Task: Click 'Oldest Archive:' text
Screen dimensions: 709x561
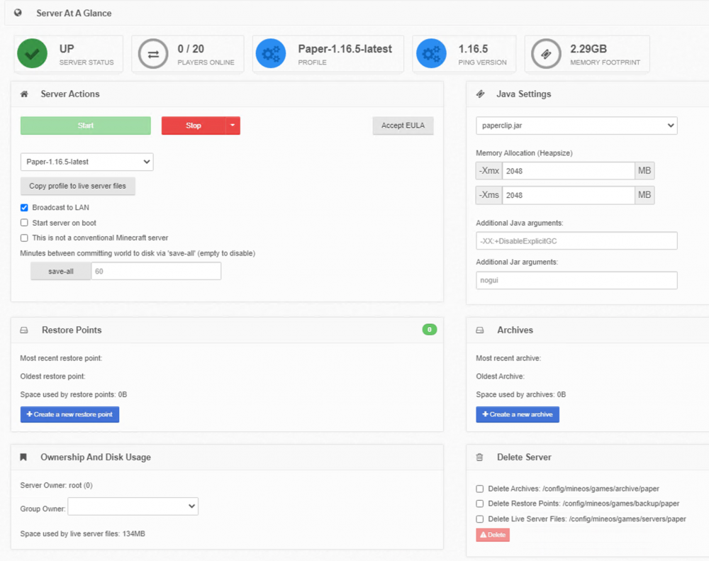Action: (x=500, y=377)
